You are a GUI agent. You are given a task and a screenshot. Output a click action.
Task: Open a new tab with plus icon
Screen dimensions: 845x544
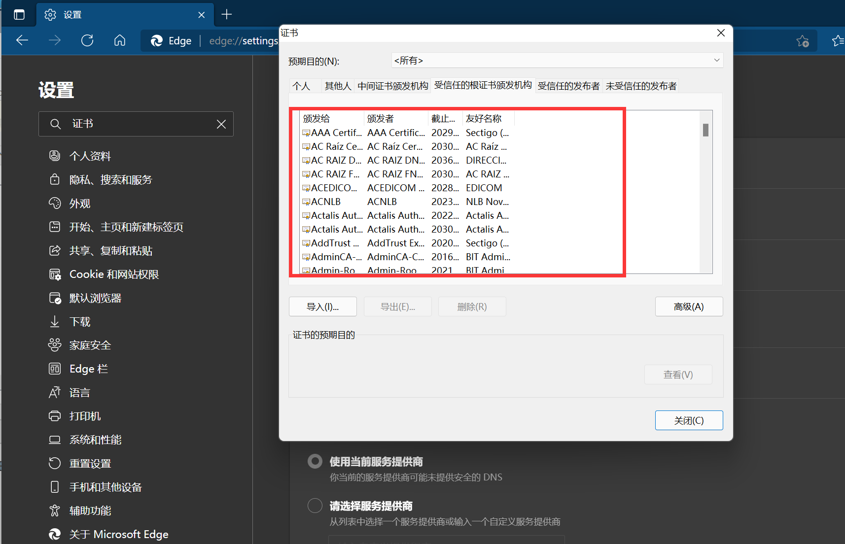(227, 15)
